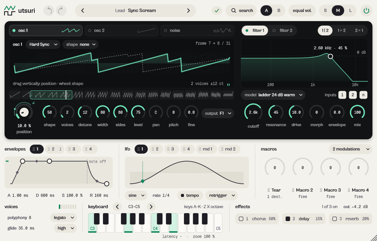377x241 pixels.
Task: Toggle filter input 1
Action: click(342, 95)
